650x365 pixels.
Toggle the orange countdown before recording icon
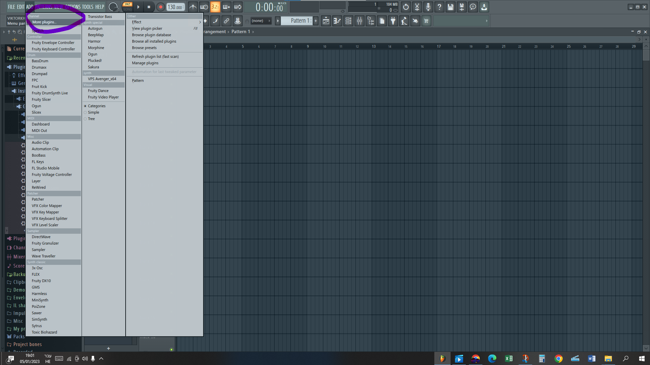pos(215,7)
